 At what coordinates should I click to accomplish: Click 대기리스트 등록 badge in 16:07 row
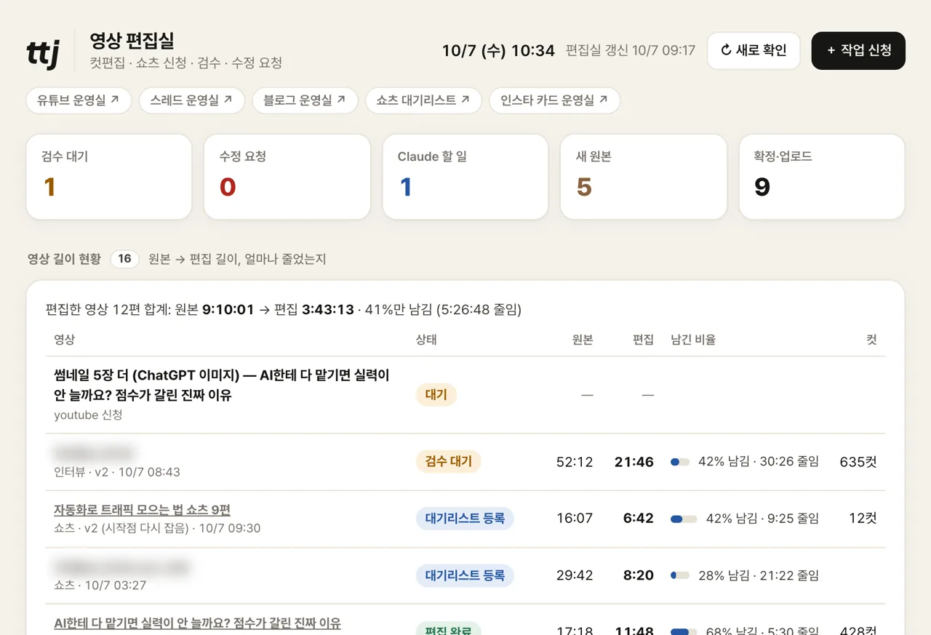tap(465, 518)
